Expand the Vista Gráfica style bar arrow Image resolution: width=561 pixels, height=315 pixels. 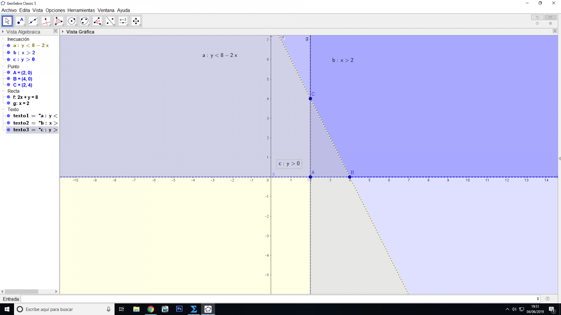tap(63, 32)
